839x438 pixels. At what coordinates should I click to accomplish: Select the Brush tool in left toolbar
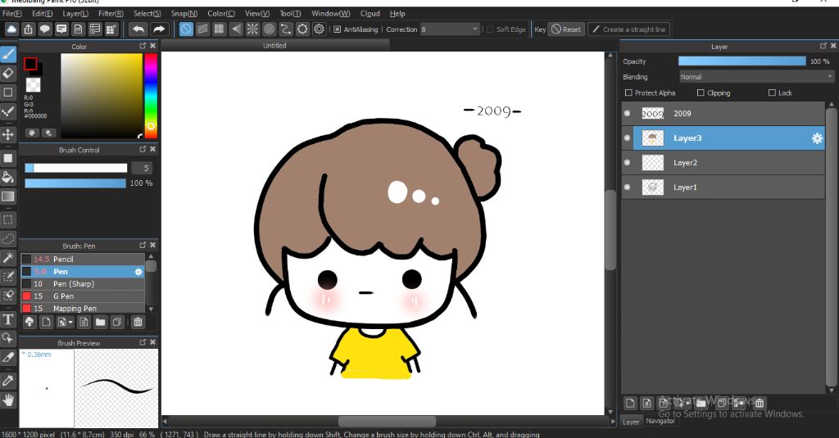pos(8,54)
